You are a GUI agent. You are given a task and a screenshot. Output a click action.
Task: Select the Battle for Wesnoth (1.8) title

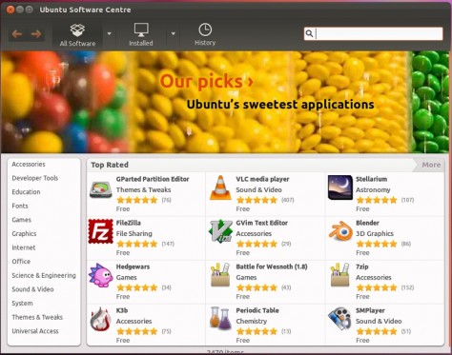[272, 266]
